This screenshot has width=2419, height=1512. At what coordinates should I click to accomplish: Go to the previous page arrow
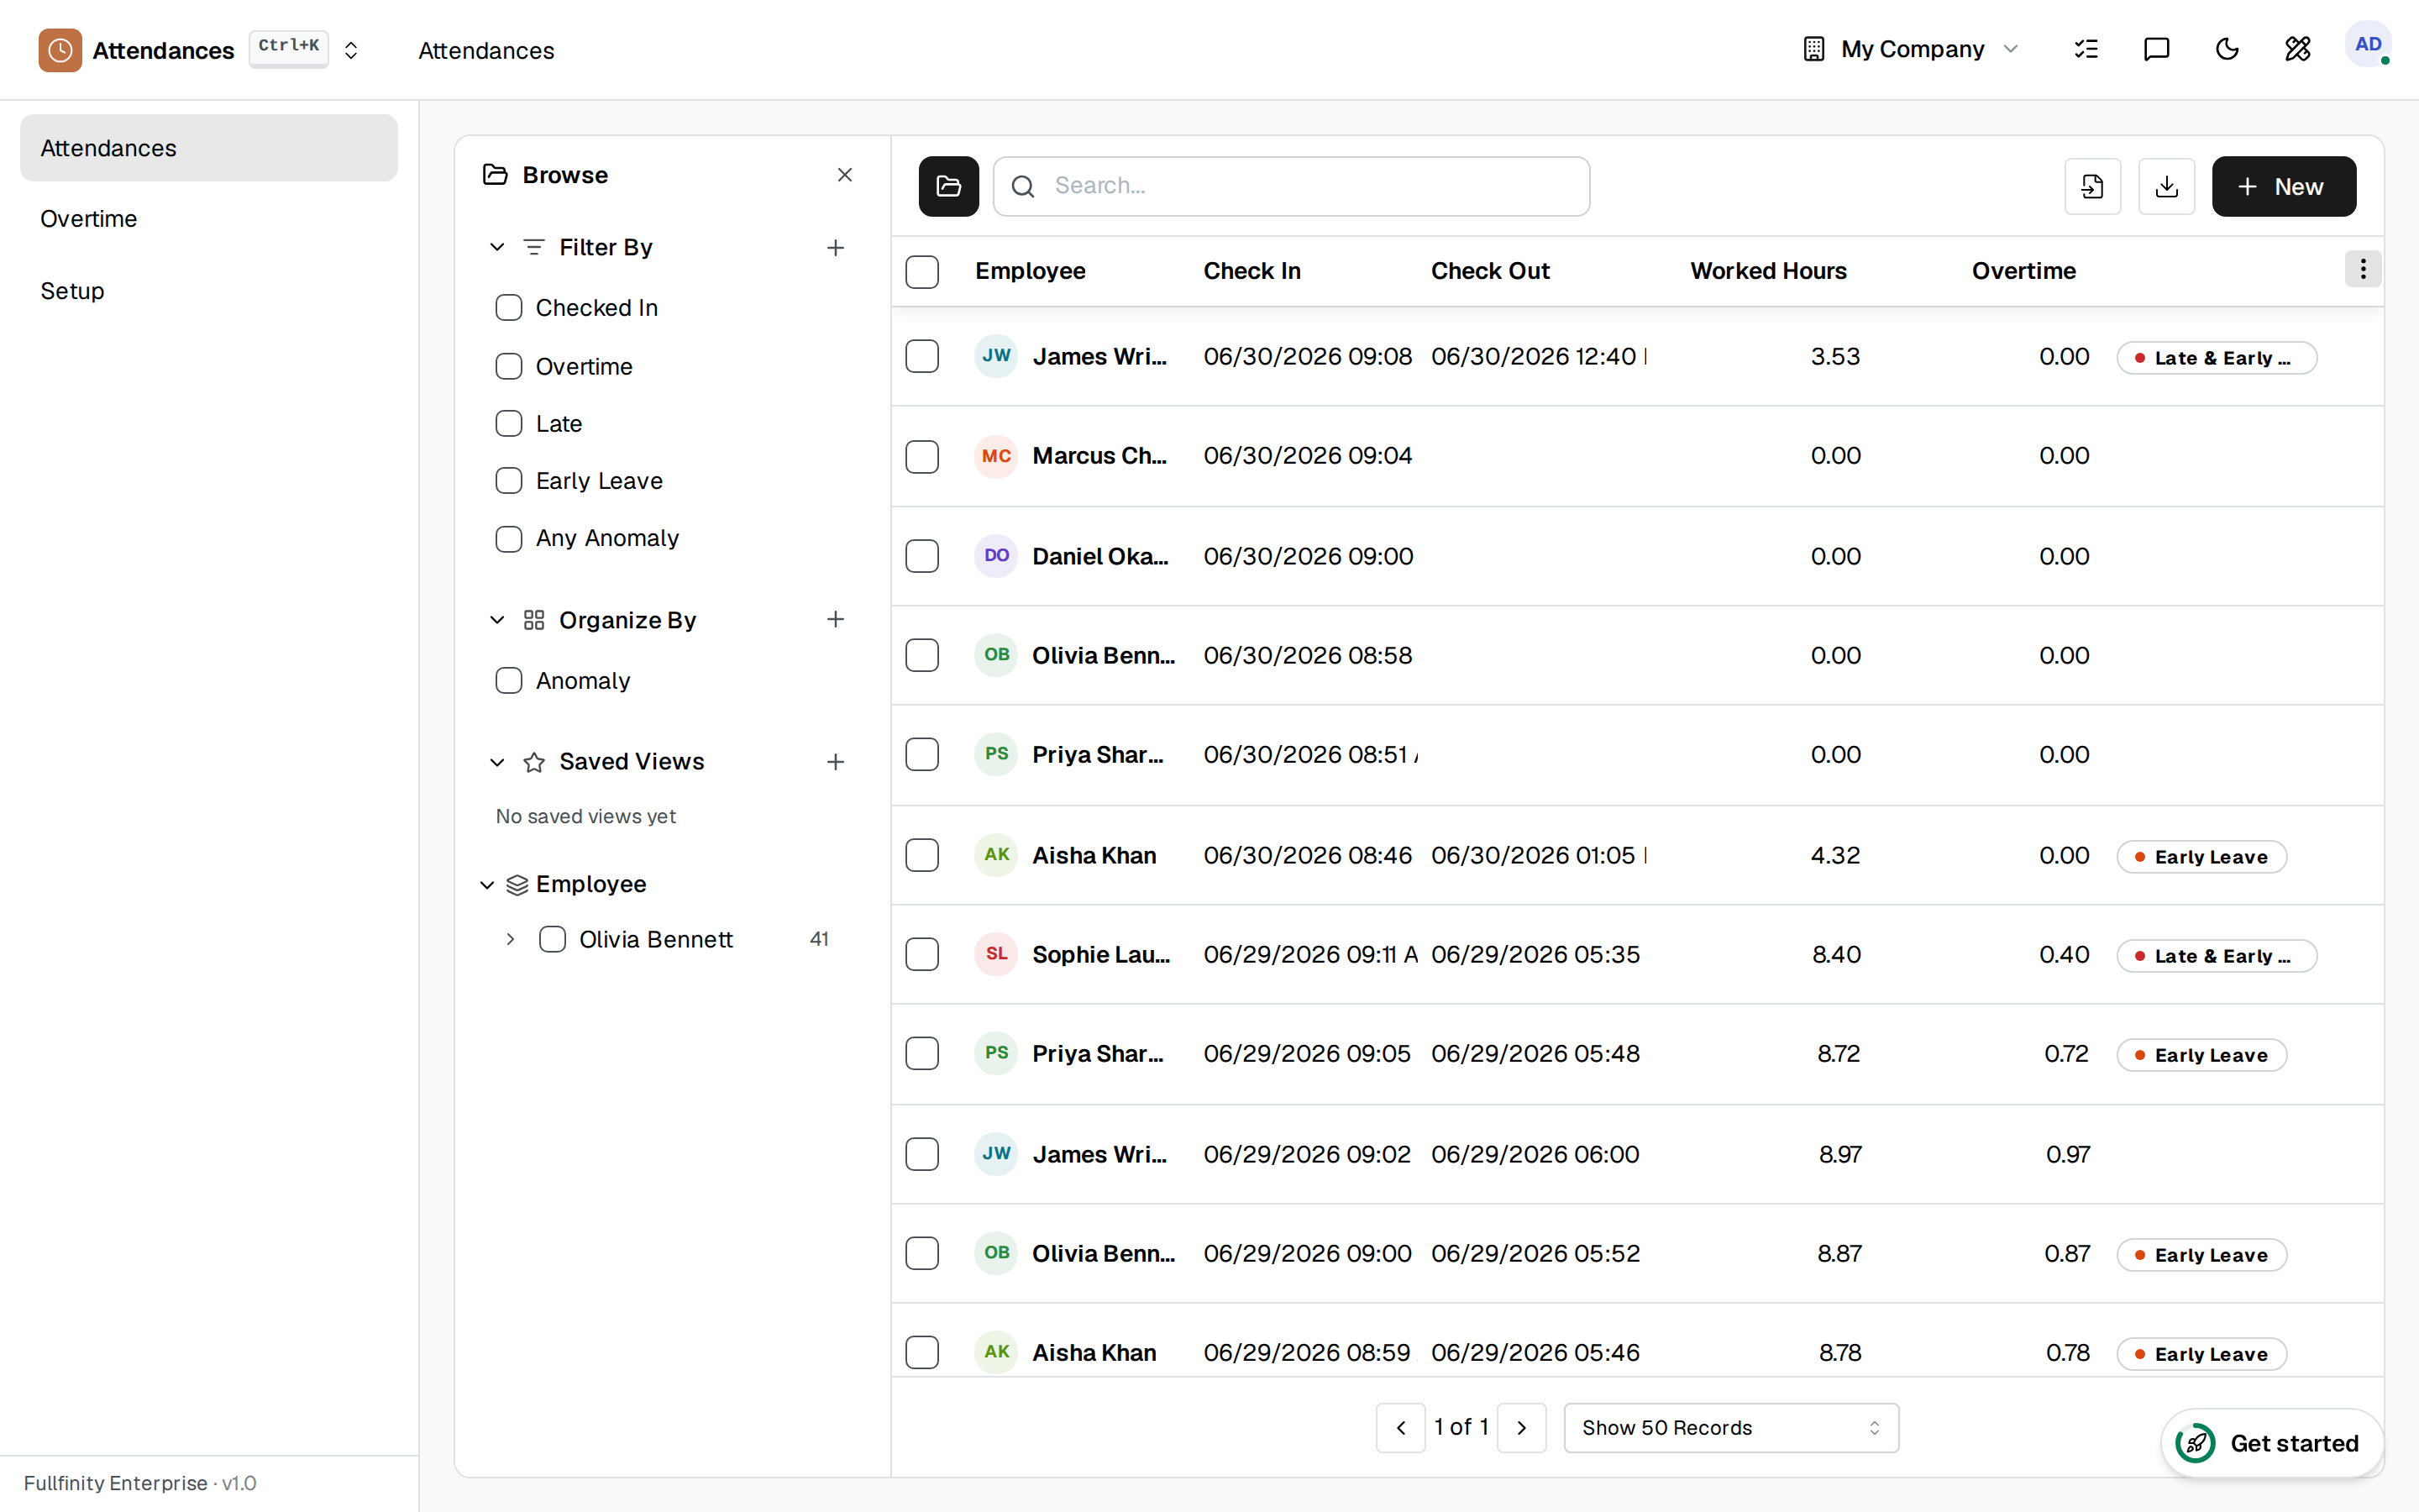1400,1428
